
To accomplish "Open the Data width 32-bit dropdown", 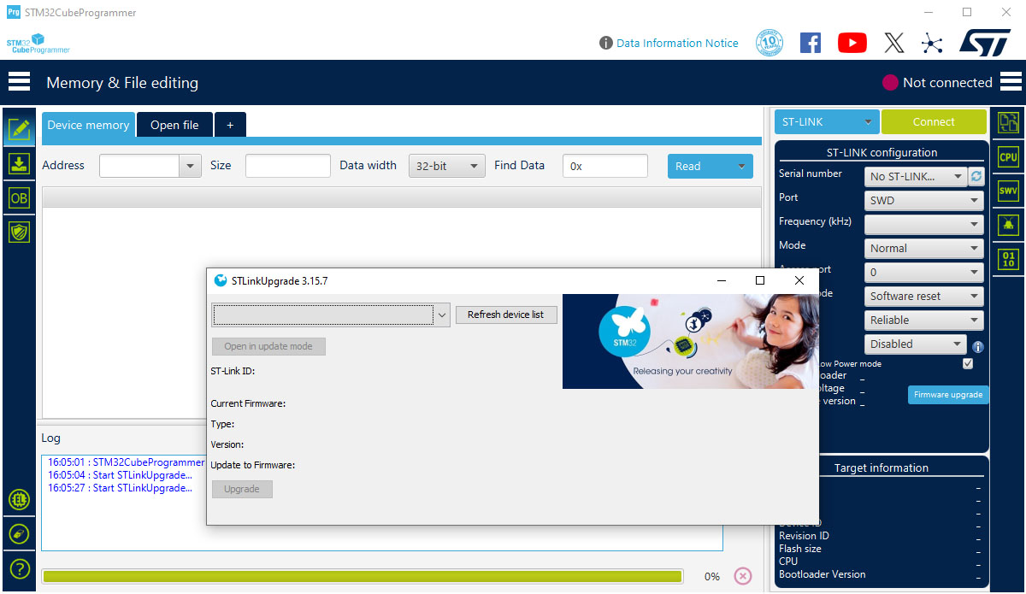I will (x=446, y=166).
